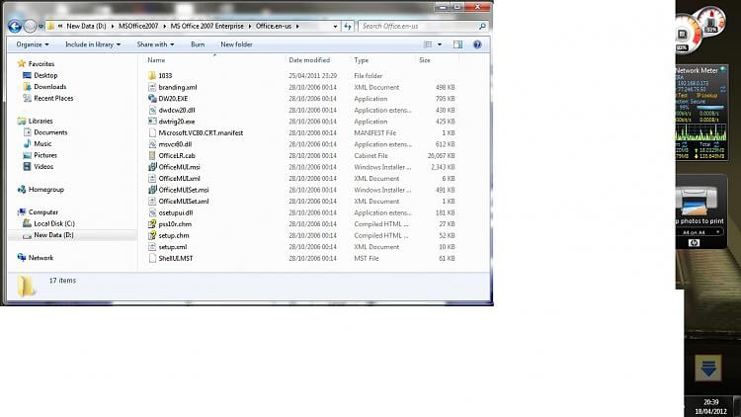Viewport: 741px width, 417px height.
Task: Expand the arrow after Office.en-us in path
Action: 297,26
